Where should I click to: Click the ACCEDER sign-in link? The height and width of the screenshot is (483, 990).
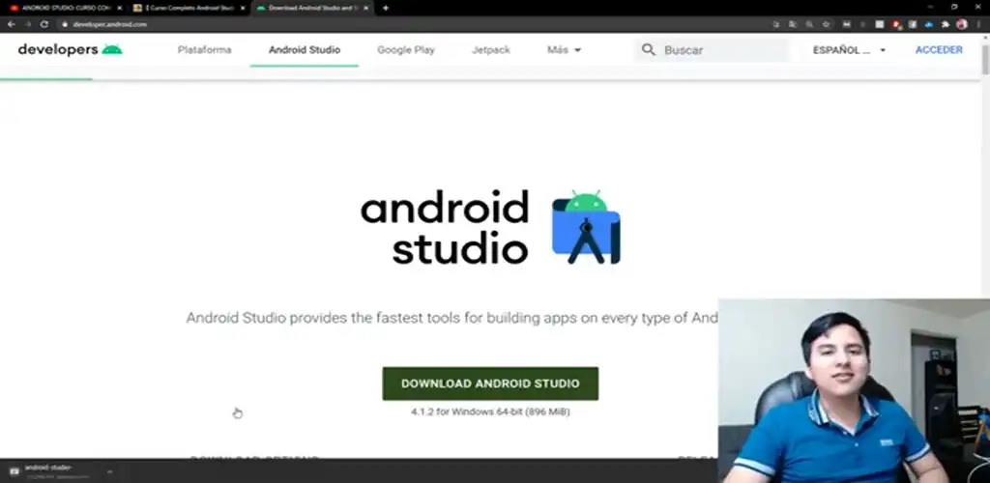[x=939, y=50]
